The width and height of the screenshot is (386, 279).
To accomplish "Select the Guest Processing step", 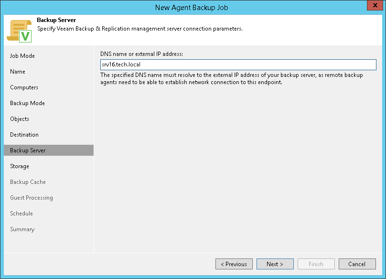I will [32, 198].
